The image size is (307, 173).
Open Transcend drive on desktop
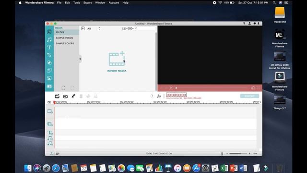tap(280, 15)
